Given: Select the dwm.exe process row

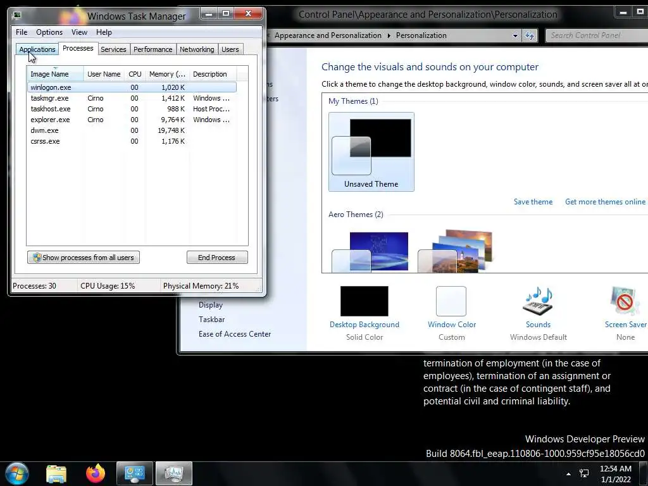Looking at the screenshot, I should coord(132,130).
